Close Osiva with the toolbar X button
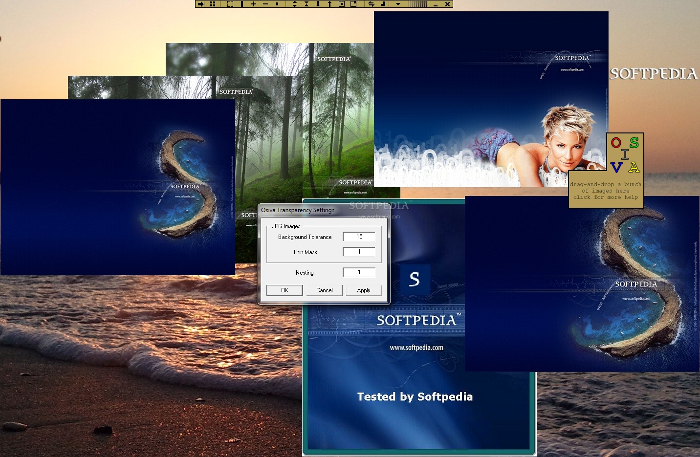 click(x=447, y=4)
